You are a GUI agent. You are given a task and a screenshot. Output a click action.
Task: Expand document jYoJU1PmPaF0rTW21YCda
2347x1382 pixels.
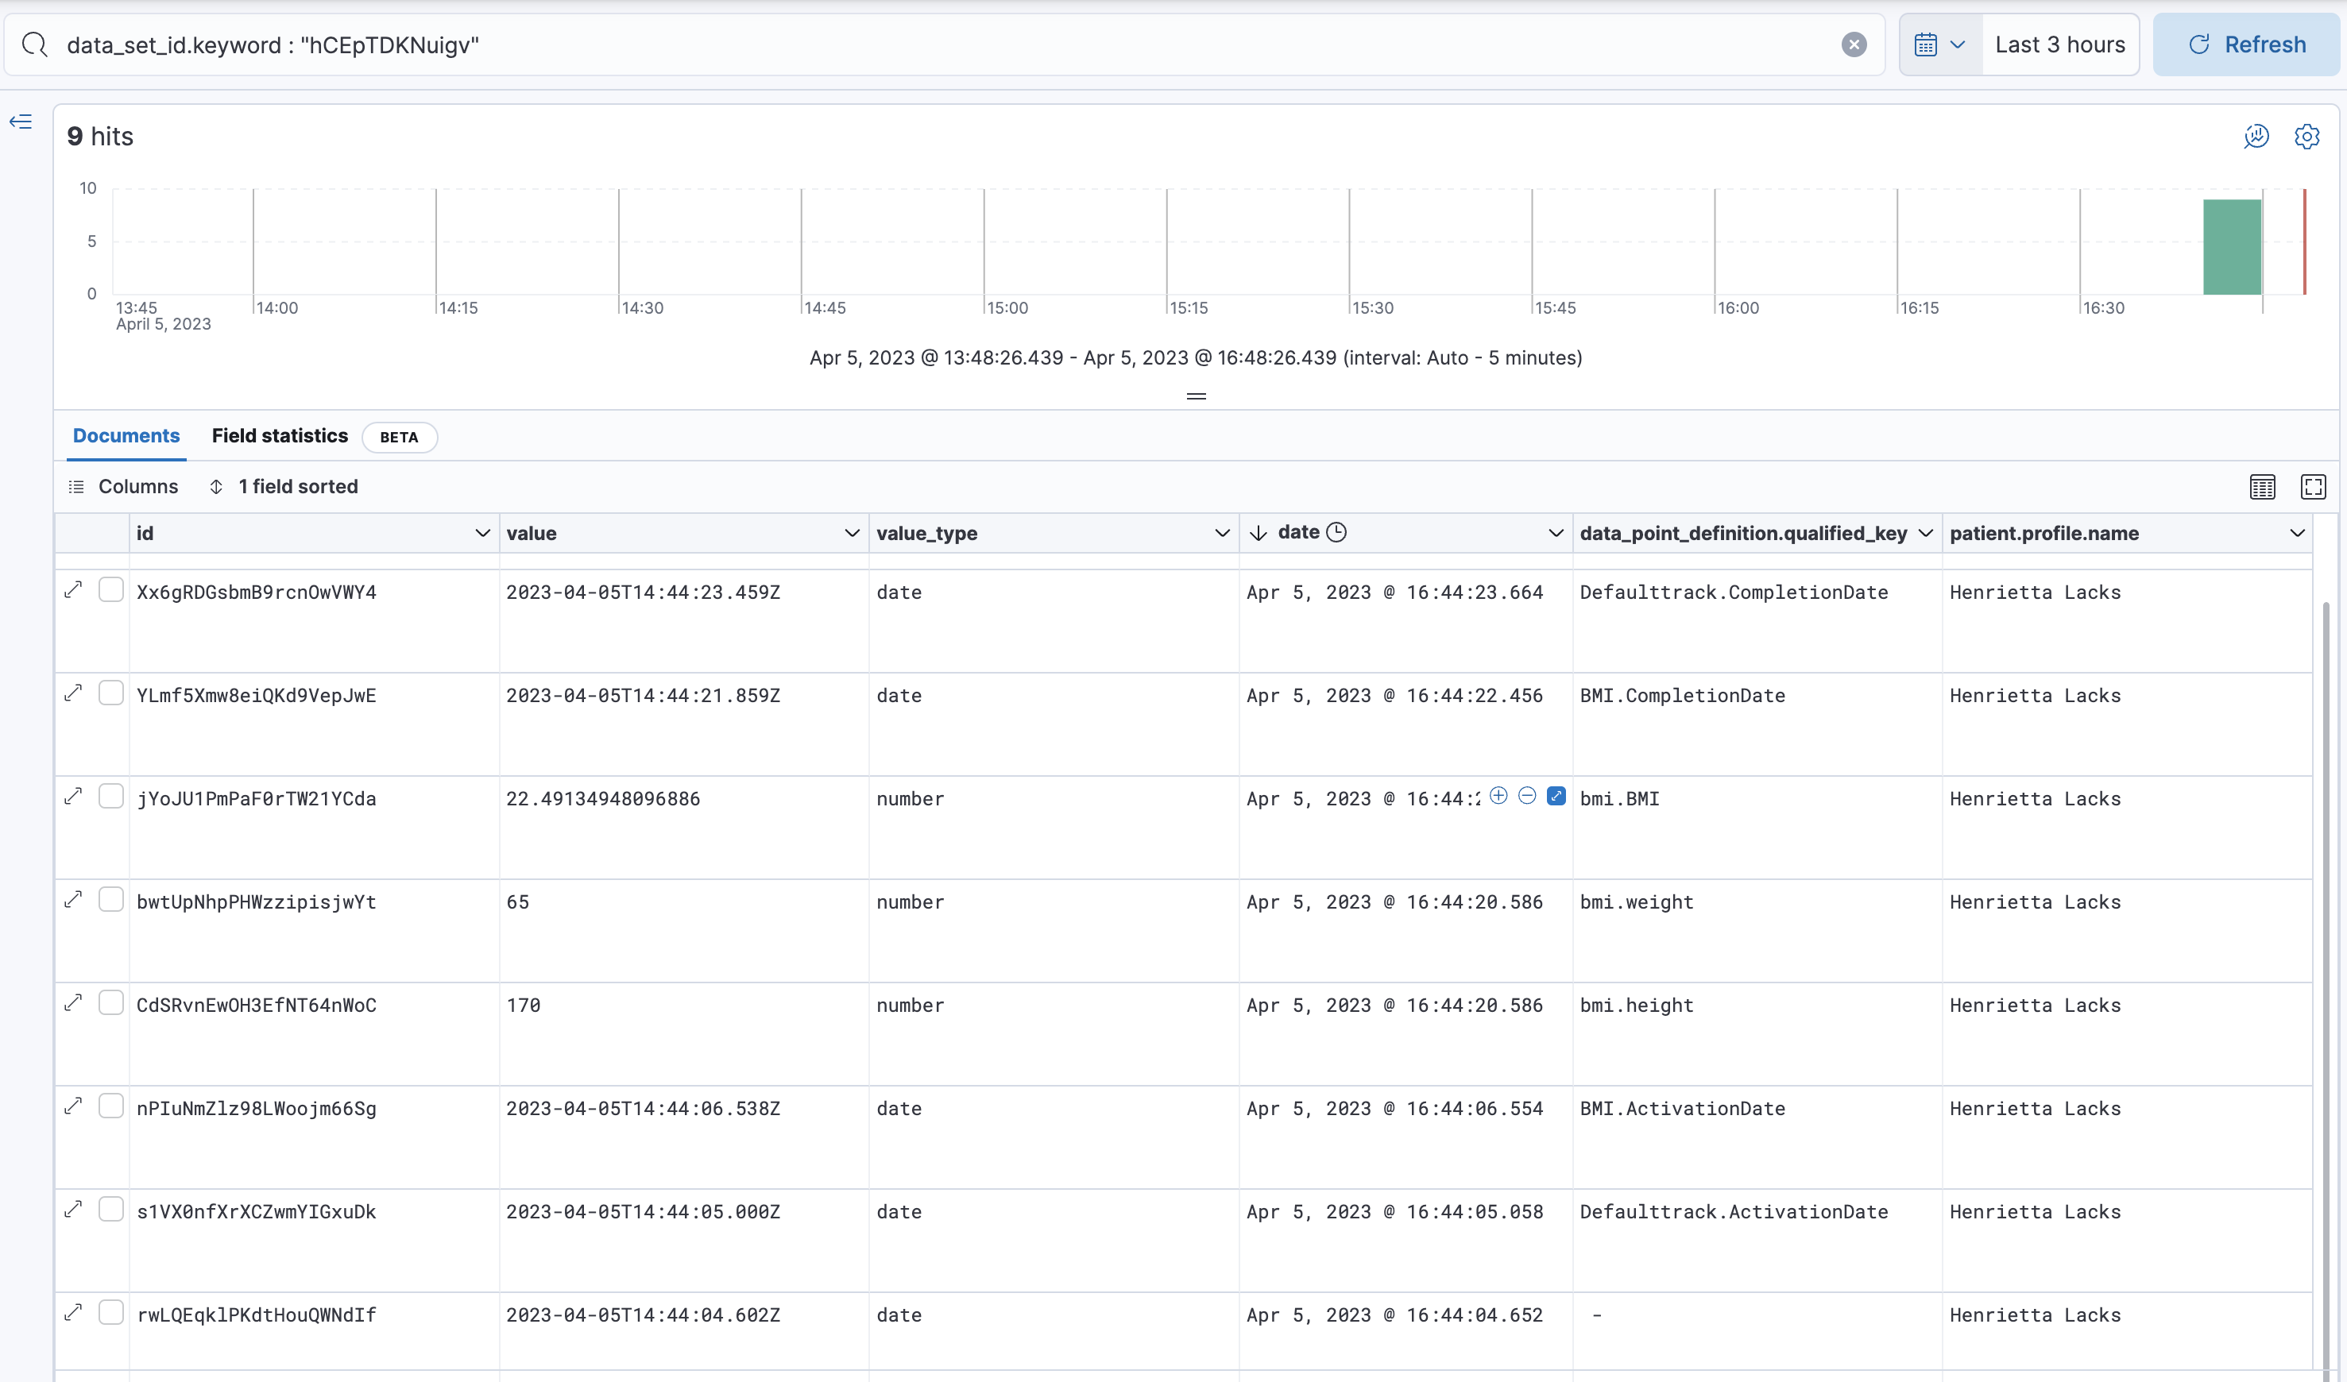(74, 796)
